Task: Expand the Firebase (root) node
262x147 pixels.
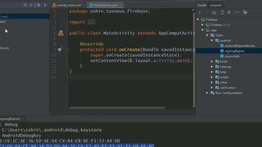Action: tap(202, 25)
